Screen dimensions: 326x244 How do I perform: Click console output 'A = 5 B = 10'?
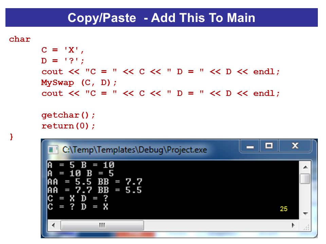81,165
